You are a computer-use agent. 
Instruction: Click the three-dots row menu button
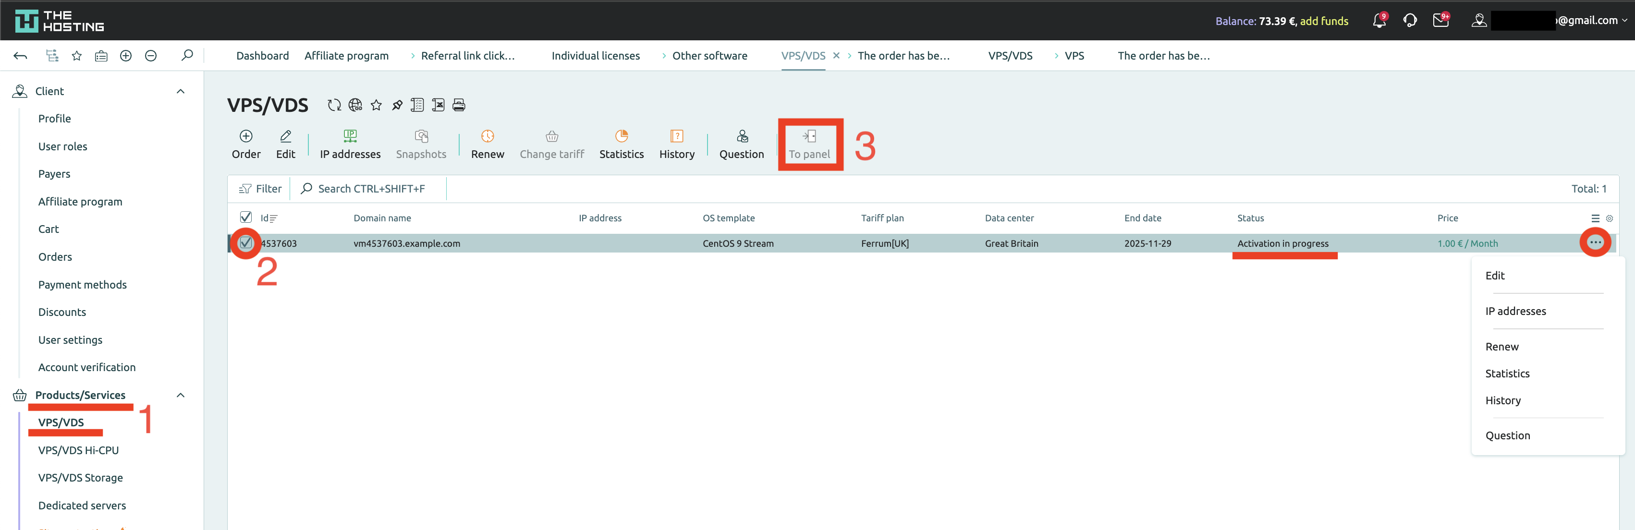coord(1595,242)
